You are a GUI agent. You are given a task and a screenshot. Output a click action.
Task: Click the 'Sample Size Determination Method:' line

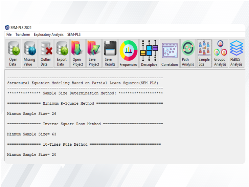[80, 93]
